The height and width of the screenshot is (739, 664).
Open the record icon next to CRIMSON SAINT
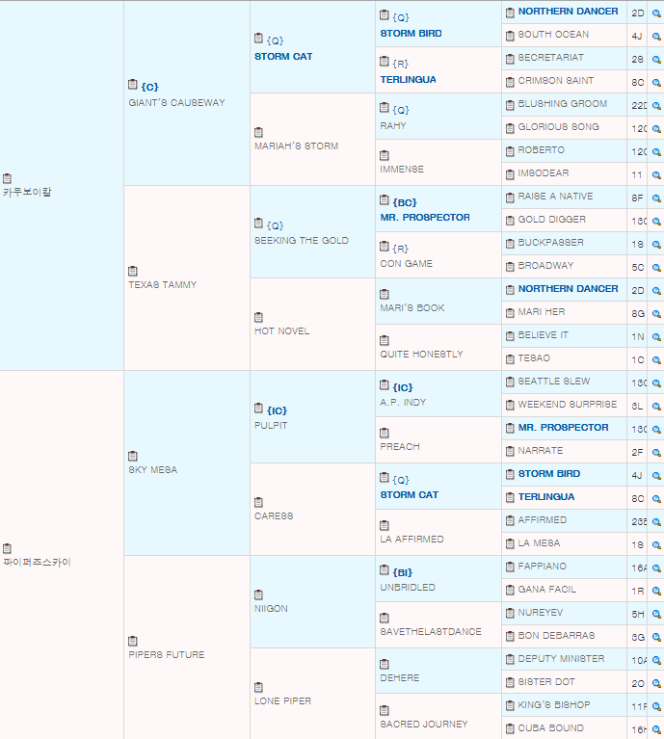click(510, 82)
